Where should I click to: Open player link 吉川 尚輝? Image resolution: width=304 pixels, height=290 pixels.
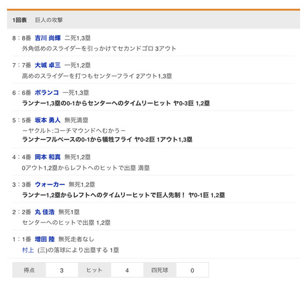(47, 38)
